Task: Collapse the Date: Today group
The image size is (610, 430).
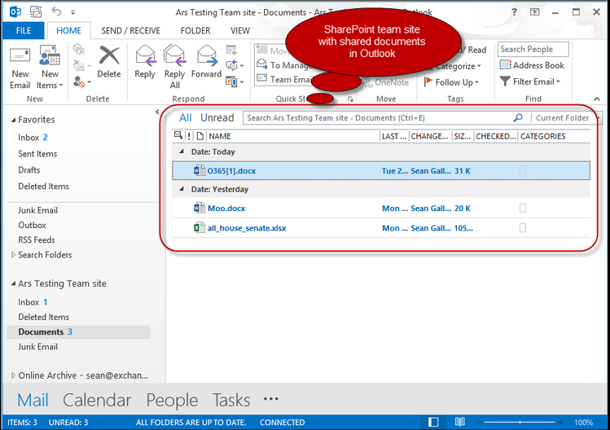Action: tap(182, 151)
